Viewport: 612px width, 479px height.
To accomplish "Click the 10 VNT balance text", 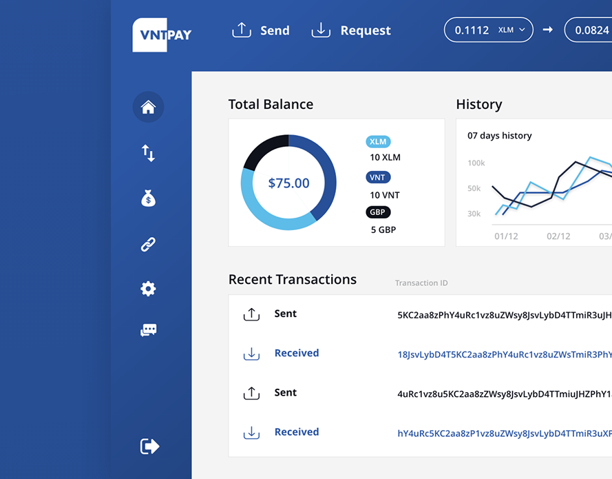I will (x=385, y=195).
